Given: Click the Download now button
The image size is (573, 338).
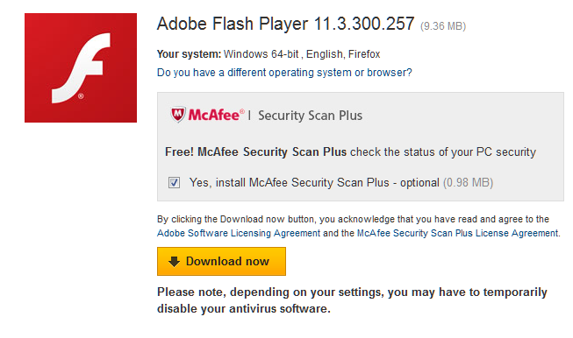Looking at the screenshot, I should (221, 262).
